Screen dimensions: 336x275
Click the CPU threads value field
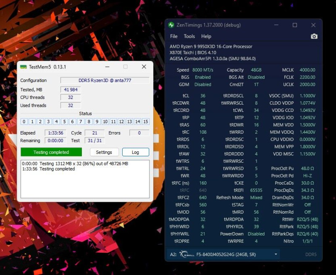pyautogui.click(x=71, y=98)
